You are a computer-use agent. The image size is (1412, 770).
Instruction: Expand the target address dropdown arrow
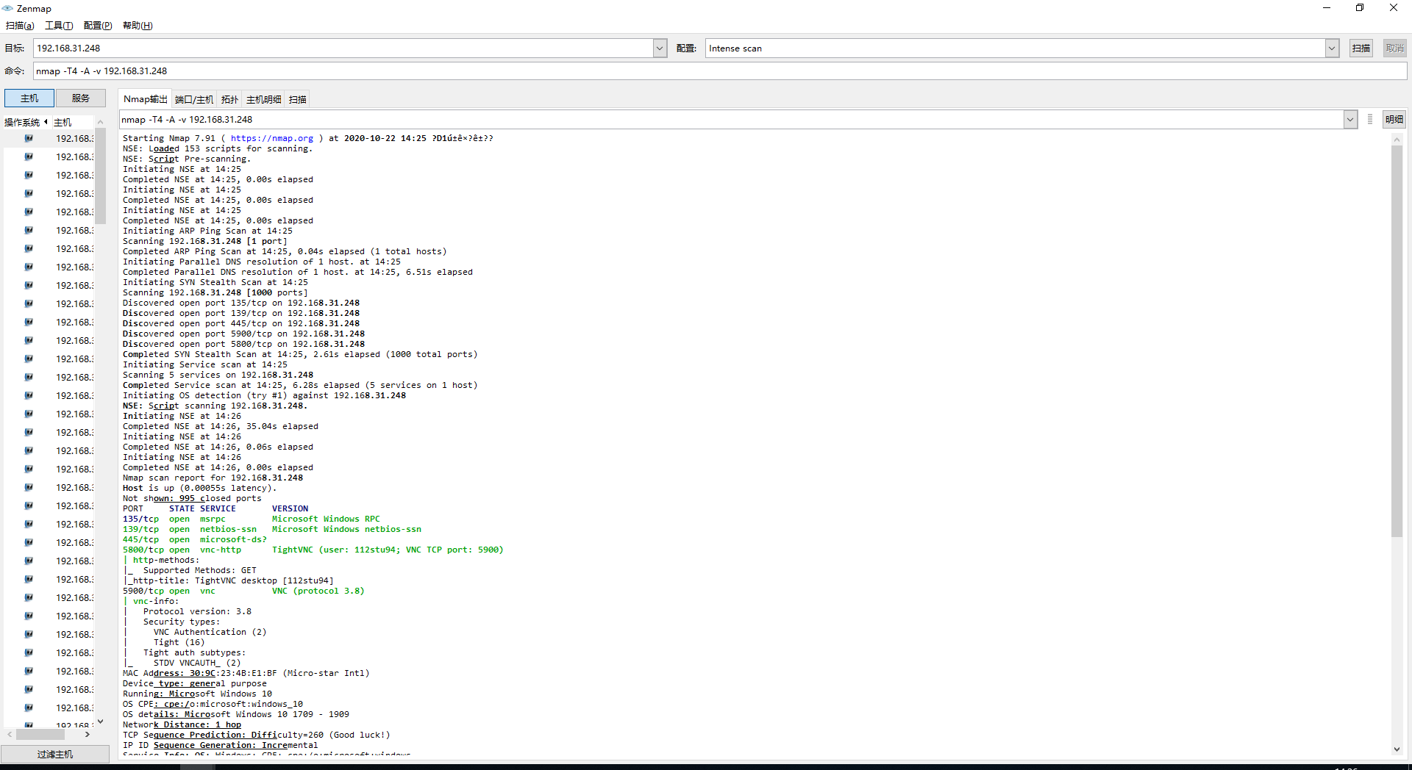[x=660, y=48]
